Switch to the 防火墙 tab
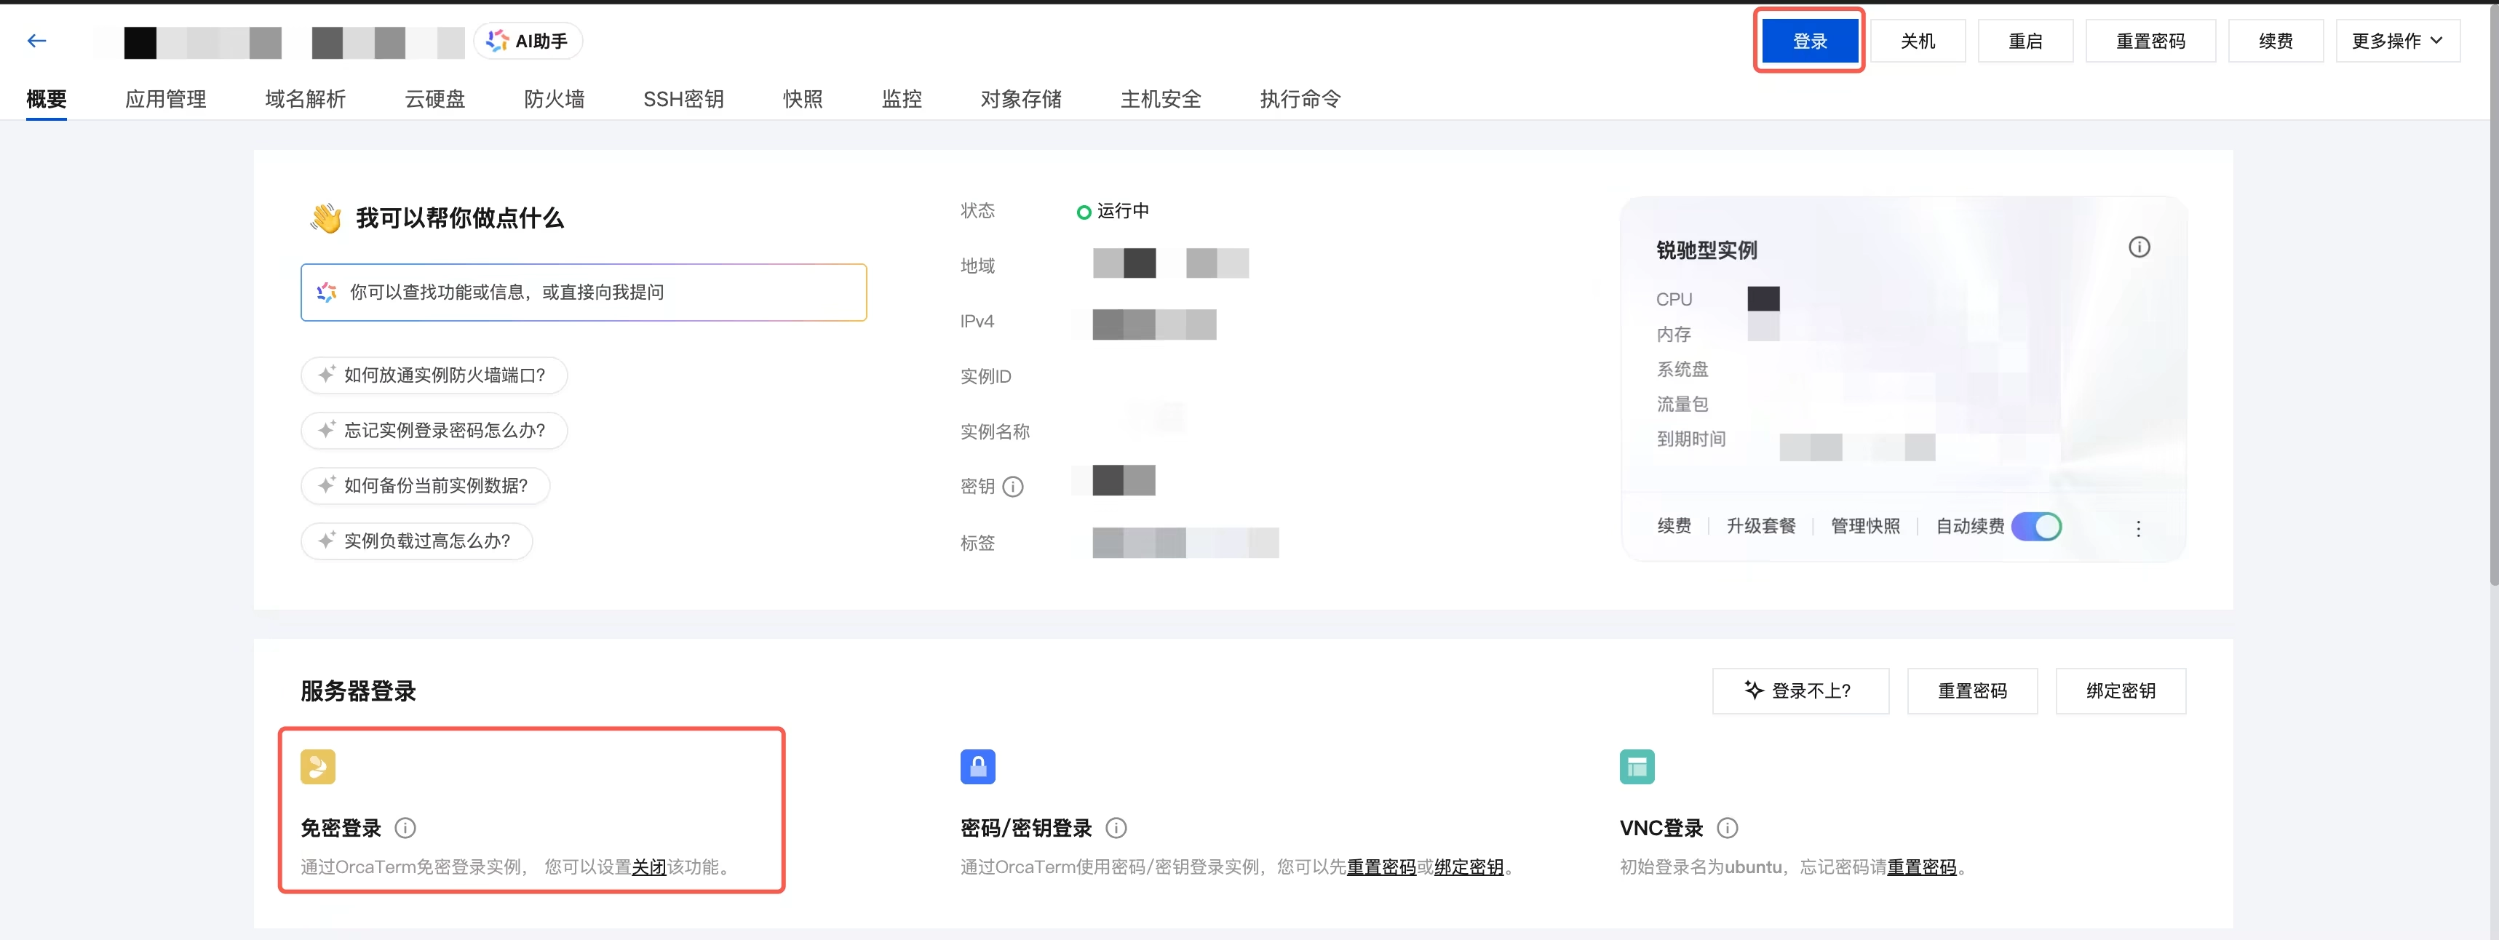Viewport: 2499px width, 940px height. [x=554, y=99]
